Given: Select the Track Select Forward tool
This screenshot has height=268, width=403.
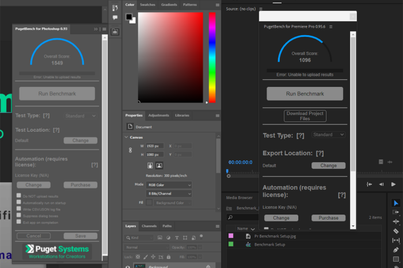Looking at the screenshot, I should pos(396,212).
